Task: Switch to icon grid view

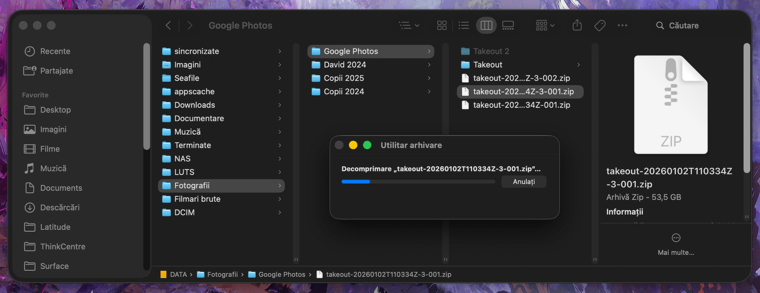Action: [442, 25]
